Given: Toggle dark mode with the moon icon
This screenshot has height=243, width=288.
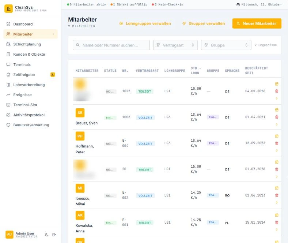Looking at the screenshot, I should tap(47, 235).
